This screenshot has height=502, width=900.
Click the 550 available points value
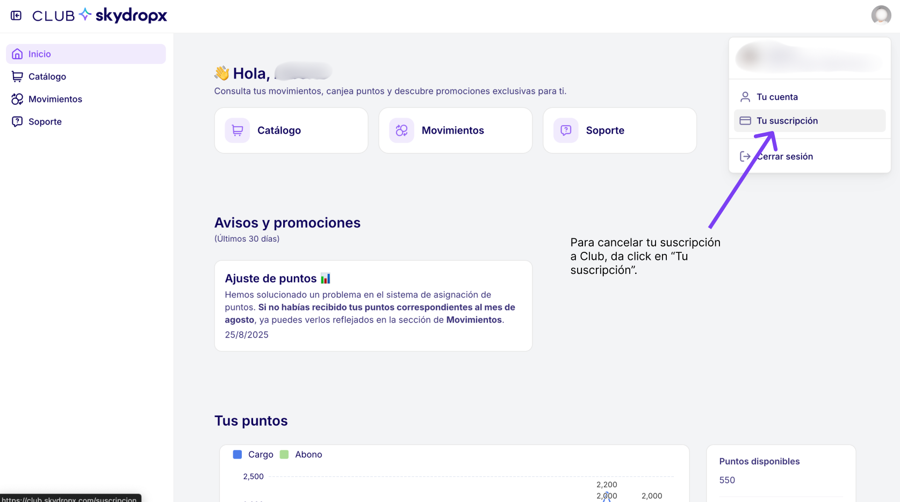(x=727, y=480)
